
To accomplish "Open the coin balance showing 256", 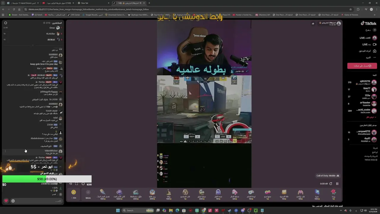I will [74, 194].
